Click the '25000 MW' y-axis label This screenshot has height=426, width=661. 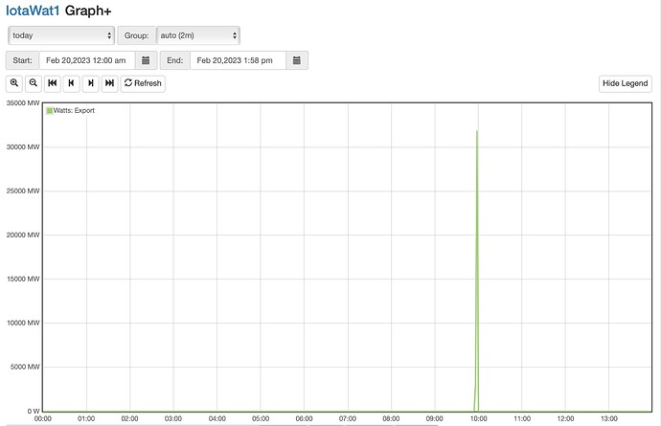point(23,191)
